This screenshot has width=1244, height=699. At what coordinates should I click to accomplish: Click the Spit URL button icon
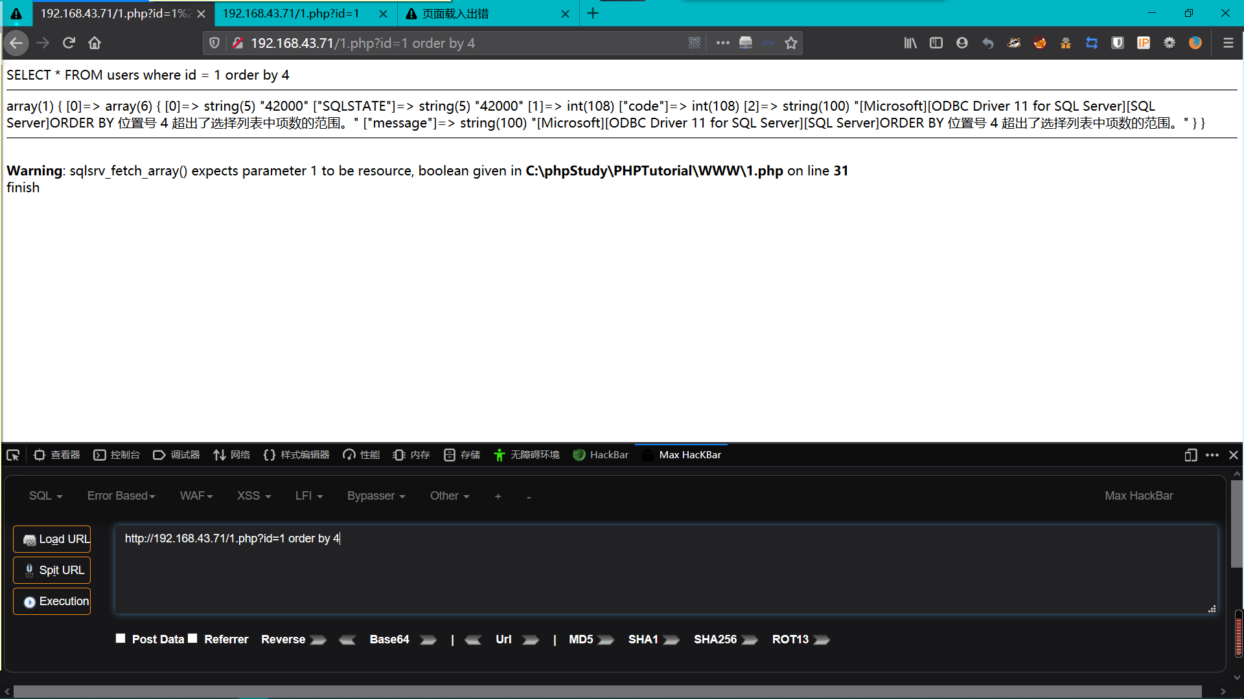(x=29, y=570)
